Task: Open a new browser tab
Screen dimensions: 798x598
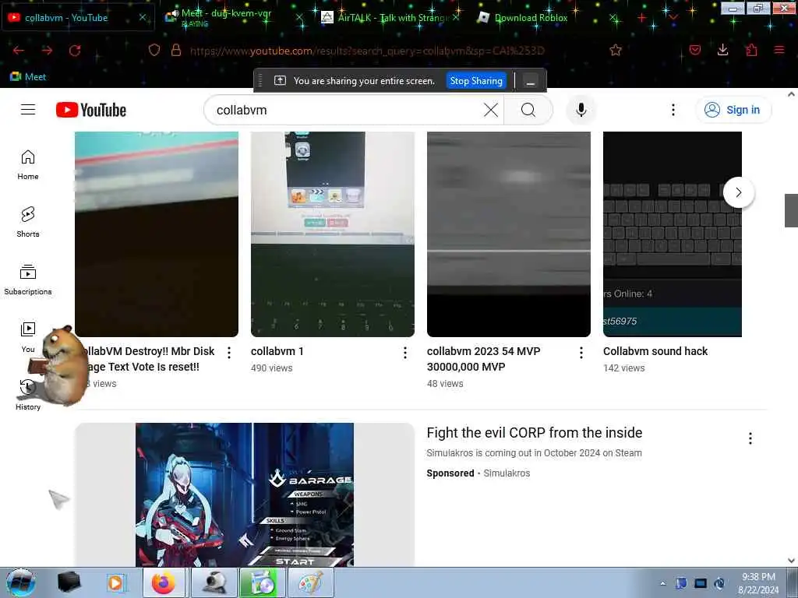Action: point(641,19)
